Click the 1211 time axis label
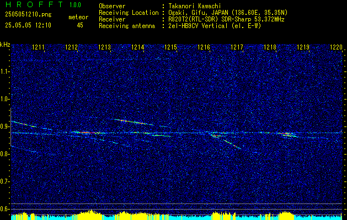Image resolution: width=347 pixels, height=220 pixels. 38,47
